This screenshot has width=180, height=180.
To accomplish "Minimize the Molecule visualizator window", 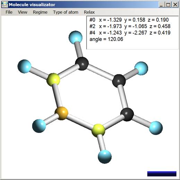I will point(162,5).
